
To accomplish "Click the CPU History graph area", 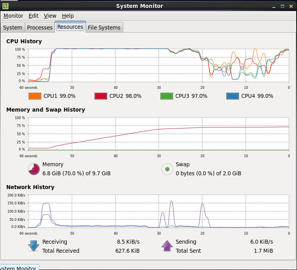I will (x=159, y=65).
